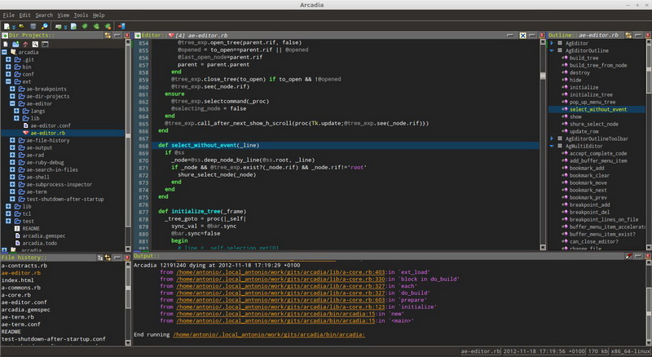Viewport: 652px width, 357px height.
Task: Collapse the ext folder
Action: [x=8, y=82]
